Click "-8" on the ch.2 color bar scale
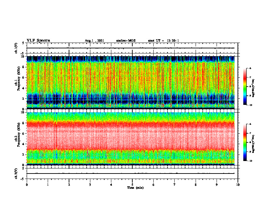The width and height of the screenshot is (268, 207). [x=250, y=142]
